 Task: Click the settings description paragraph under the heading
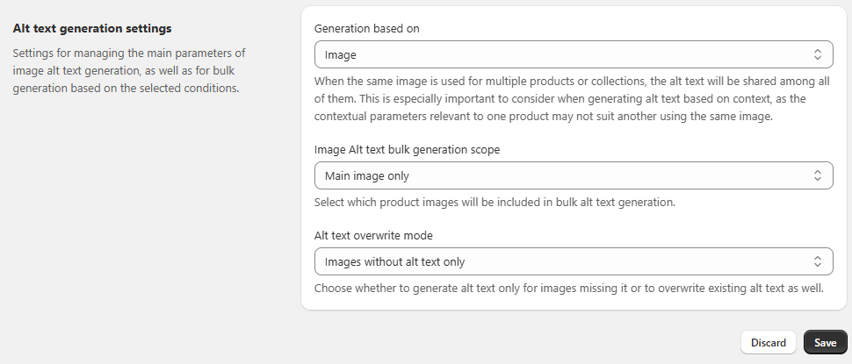click(x=126, y=70)
